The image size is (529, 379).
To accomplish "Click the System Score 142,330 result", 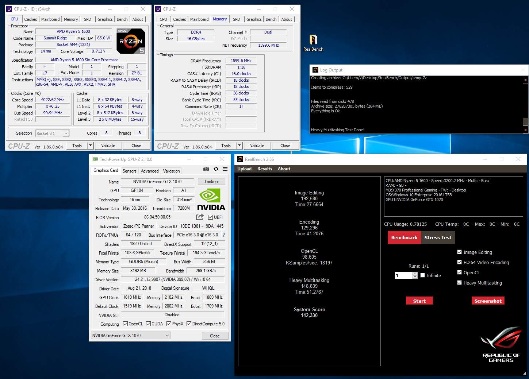I will (309, 312).
